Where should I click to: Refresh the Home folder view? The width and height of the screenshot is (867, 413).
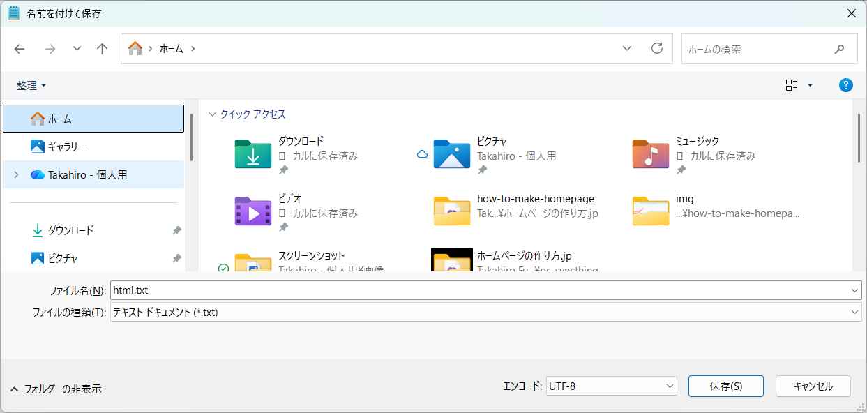(x=656, y=48)
